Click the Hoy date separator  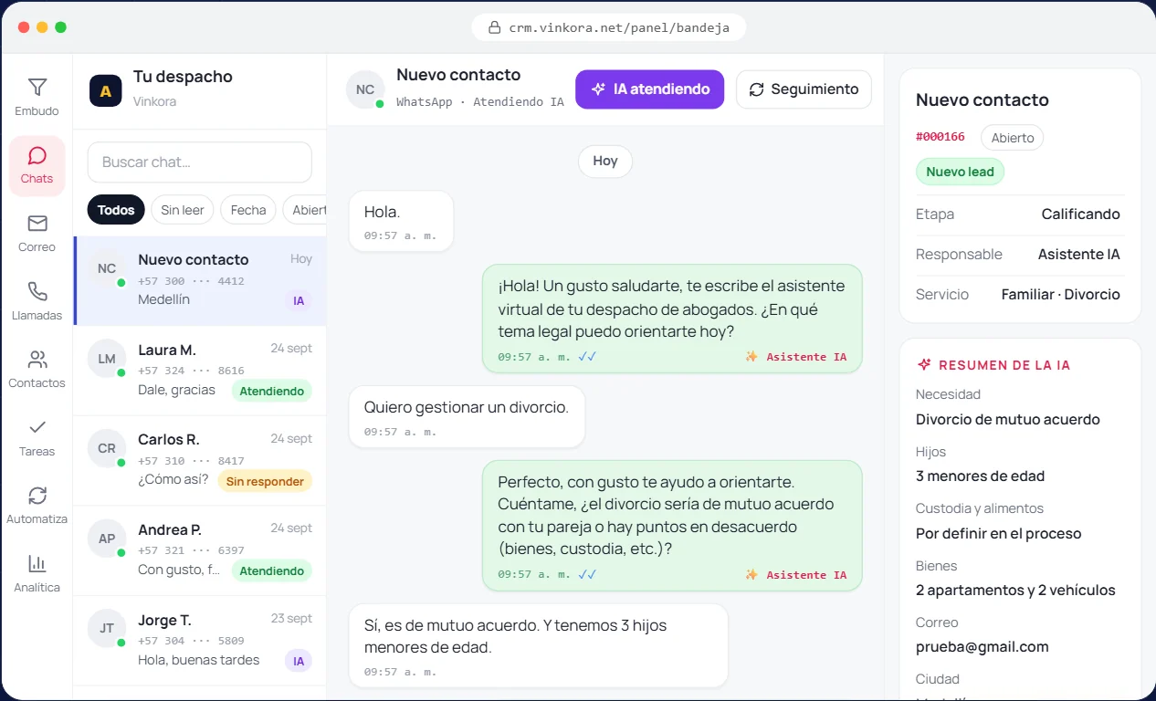(x=605, y=161)
